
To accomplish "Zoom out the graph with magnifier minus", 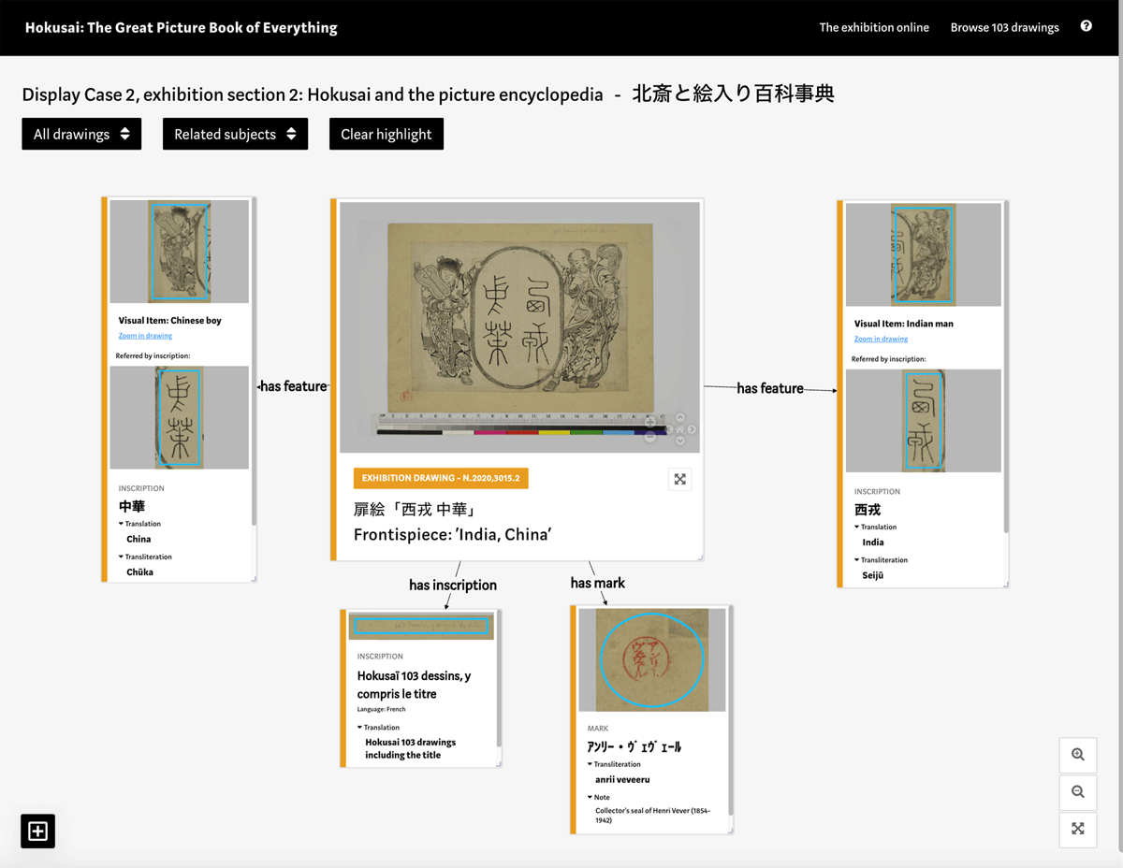I will [1078, 792].
